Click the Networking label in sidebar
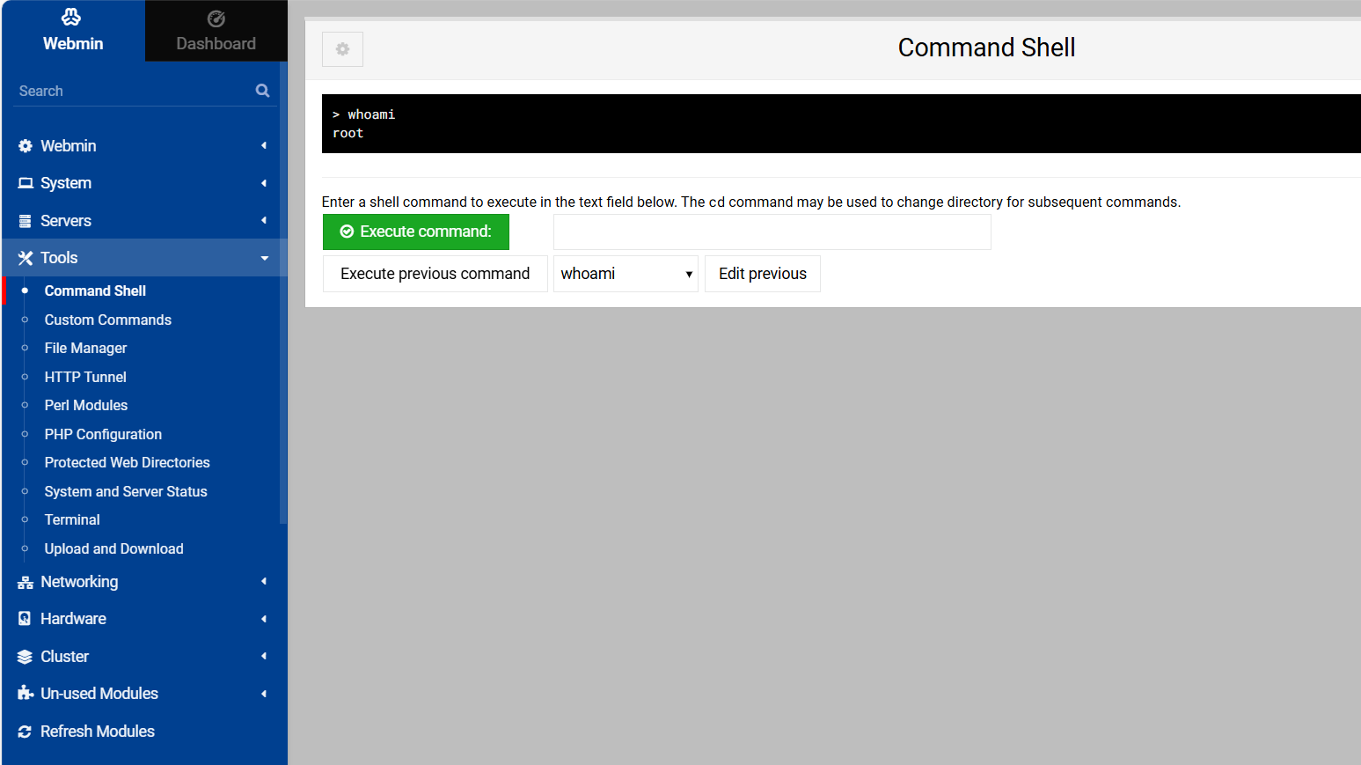Image resolution: width=1361 pixels, height=765 pixels. pyautogui.click(x=79, y=582)
